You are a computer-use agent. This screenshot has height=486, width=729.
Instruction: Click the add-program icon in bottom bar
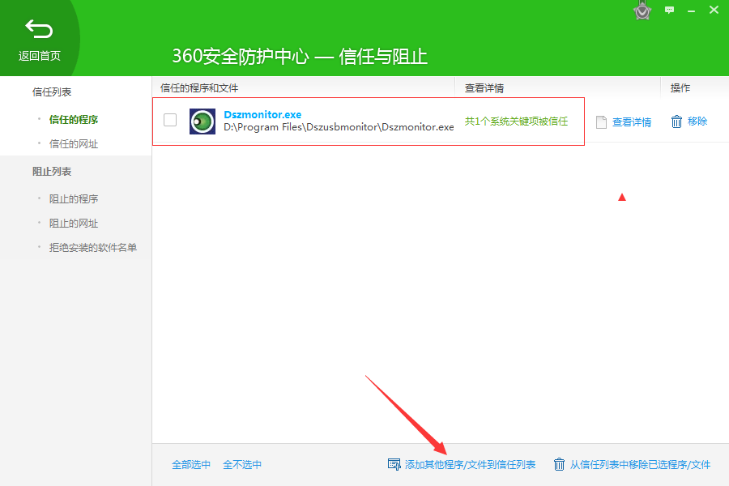394,464
